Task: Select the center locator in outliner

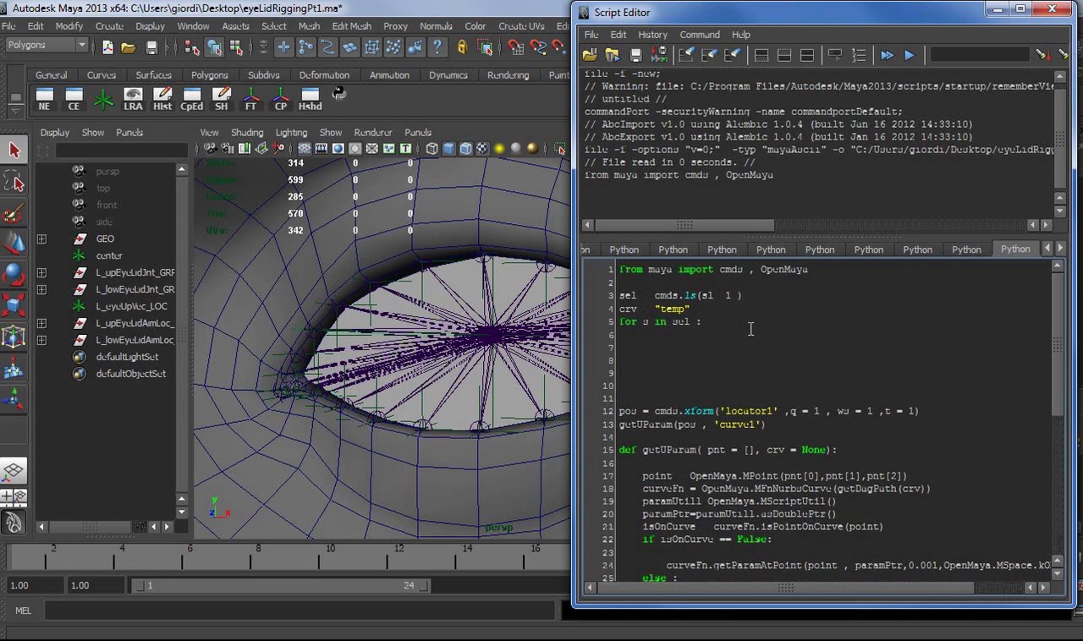Action: (x=109, y=255)
